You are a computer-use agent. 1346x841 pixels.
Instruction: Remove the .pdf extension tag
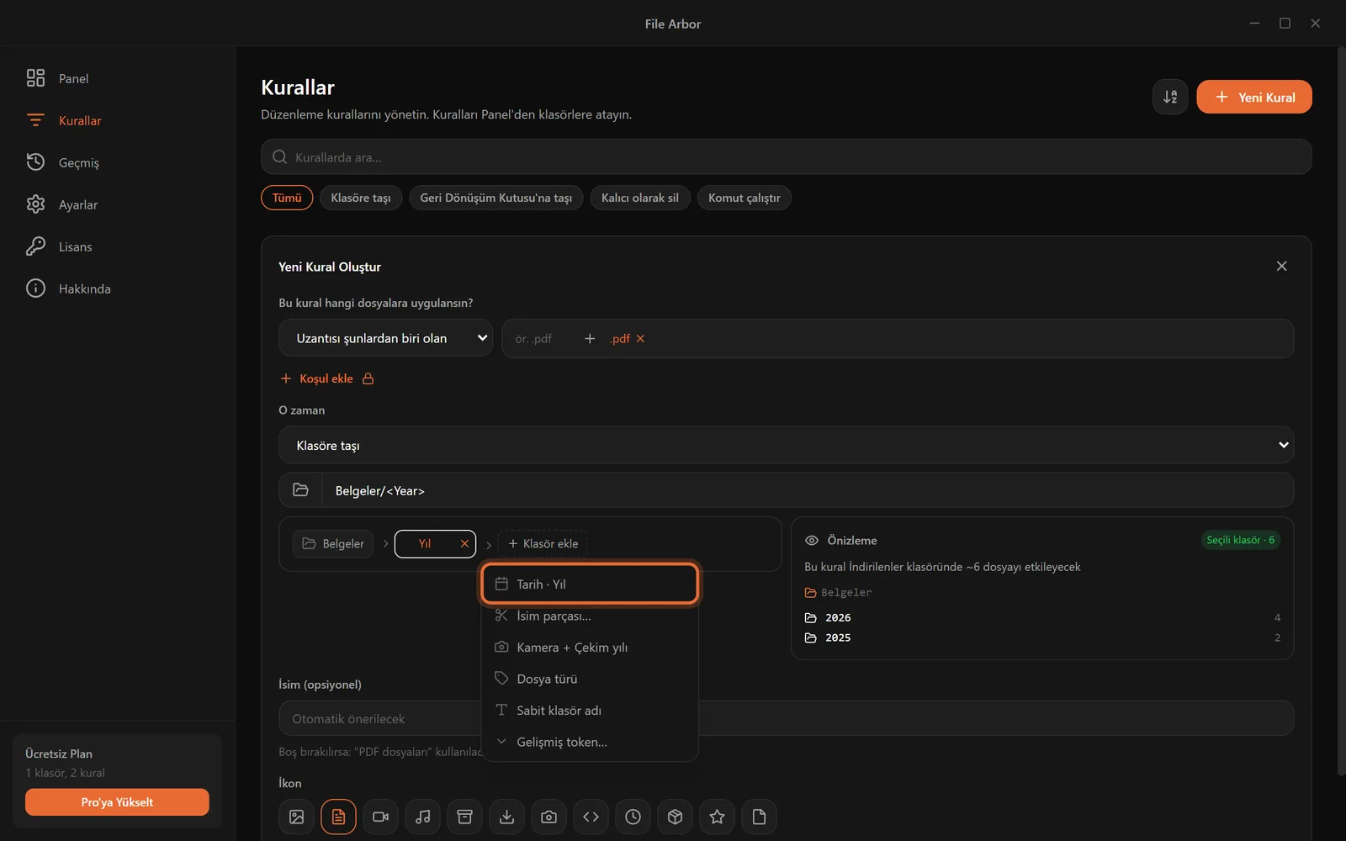tap(640, 338)
